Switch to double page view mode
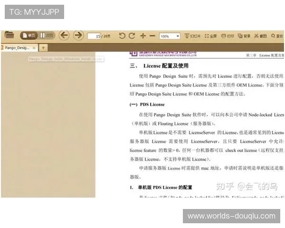Image resolution: width=285 pixels, height=228 pixels. [47, 36]
